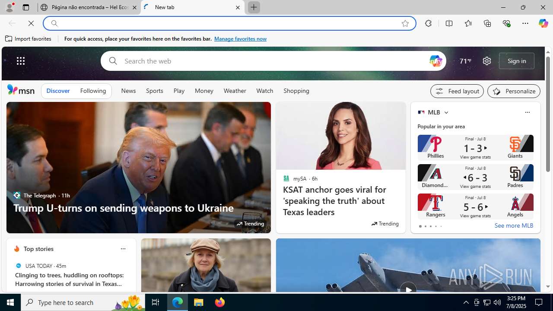Open the Money tab
The height and width of the screenshot is (311, 553).
[x=204, y=91]
